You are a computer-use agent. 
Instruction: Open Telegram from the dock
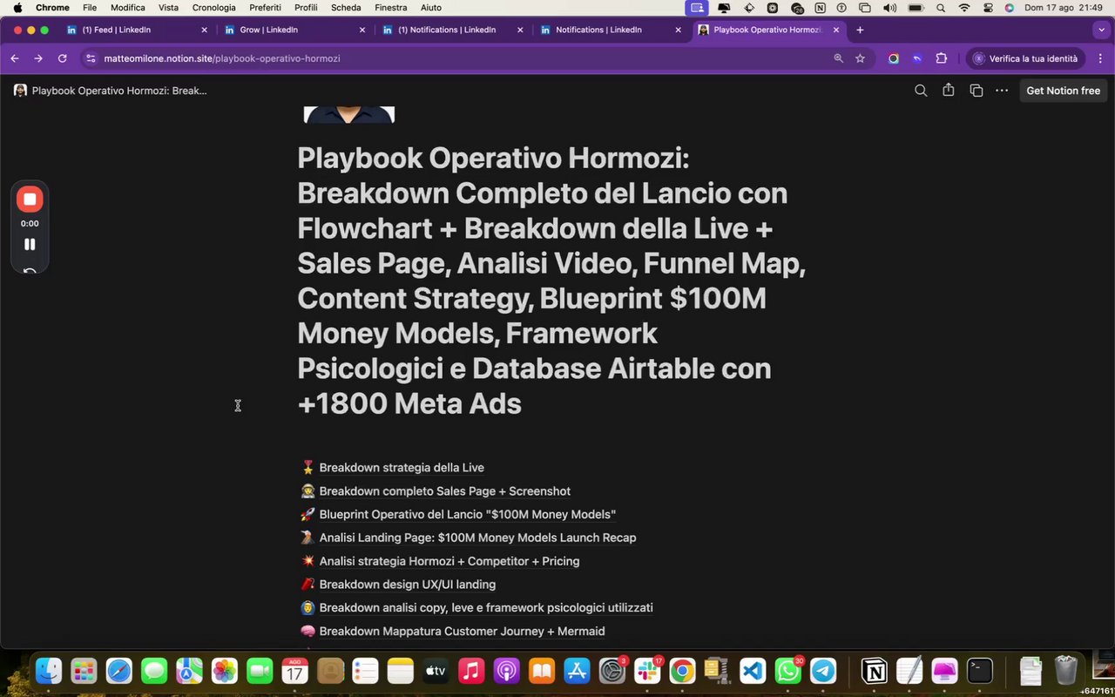(x=823, y=671)
